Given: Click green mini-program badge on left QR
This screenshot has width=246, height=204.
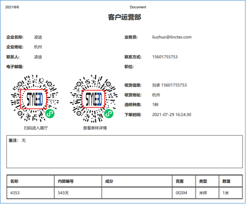Looking at the screenshot, I should (50, 113).
